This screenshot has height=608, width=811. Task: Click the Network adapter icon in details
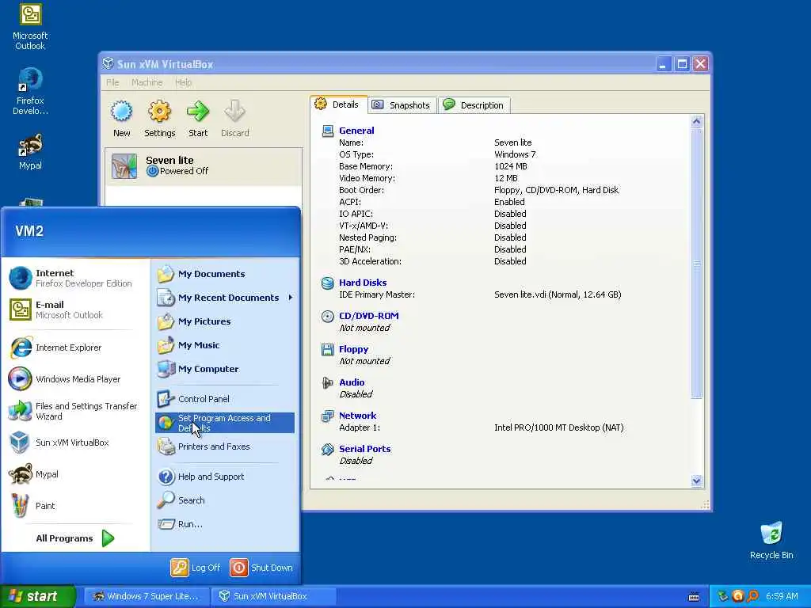[327, 416]
